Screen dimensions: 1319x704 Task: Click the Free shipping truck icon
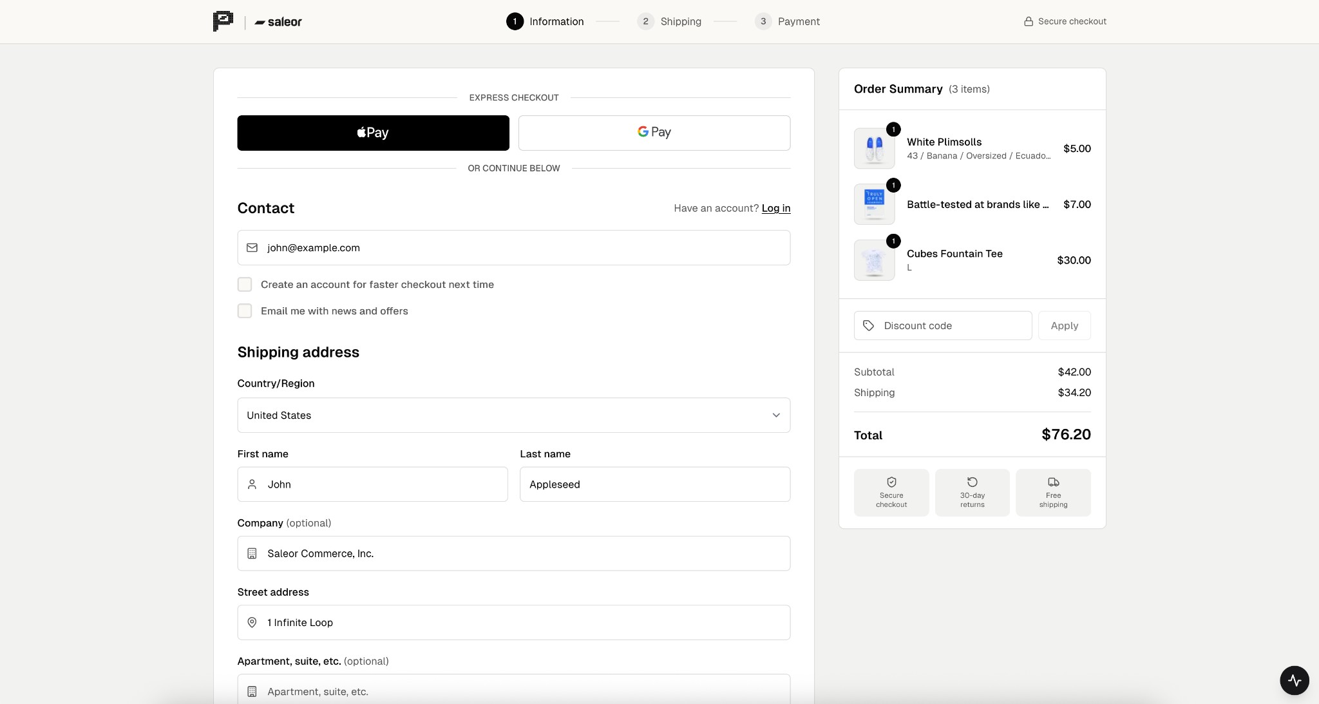point(1053,482)
